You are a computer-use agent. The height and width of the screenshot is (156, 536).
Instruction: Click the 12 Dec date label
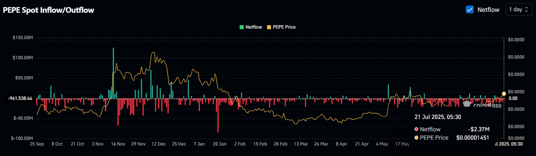point(159,144)
